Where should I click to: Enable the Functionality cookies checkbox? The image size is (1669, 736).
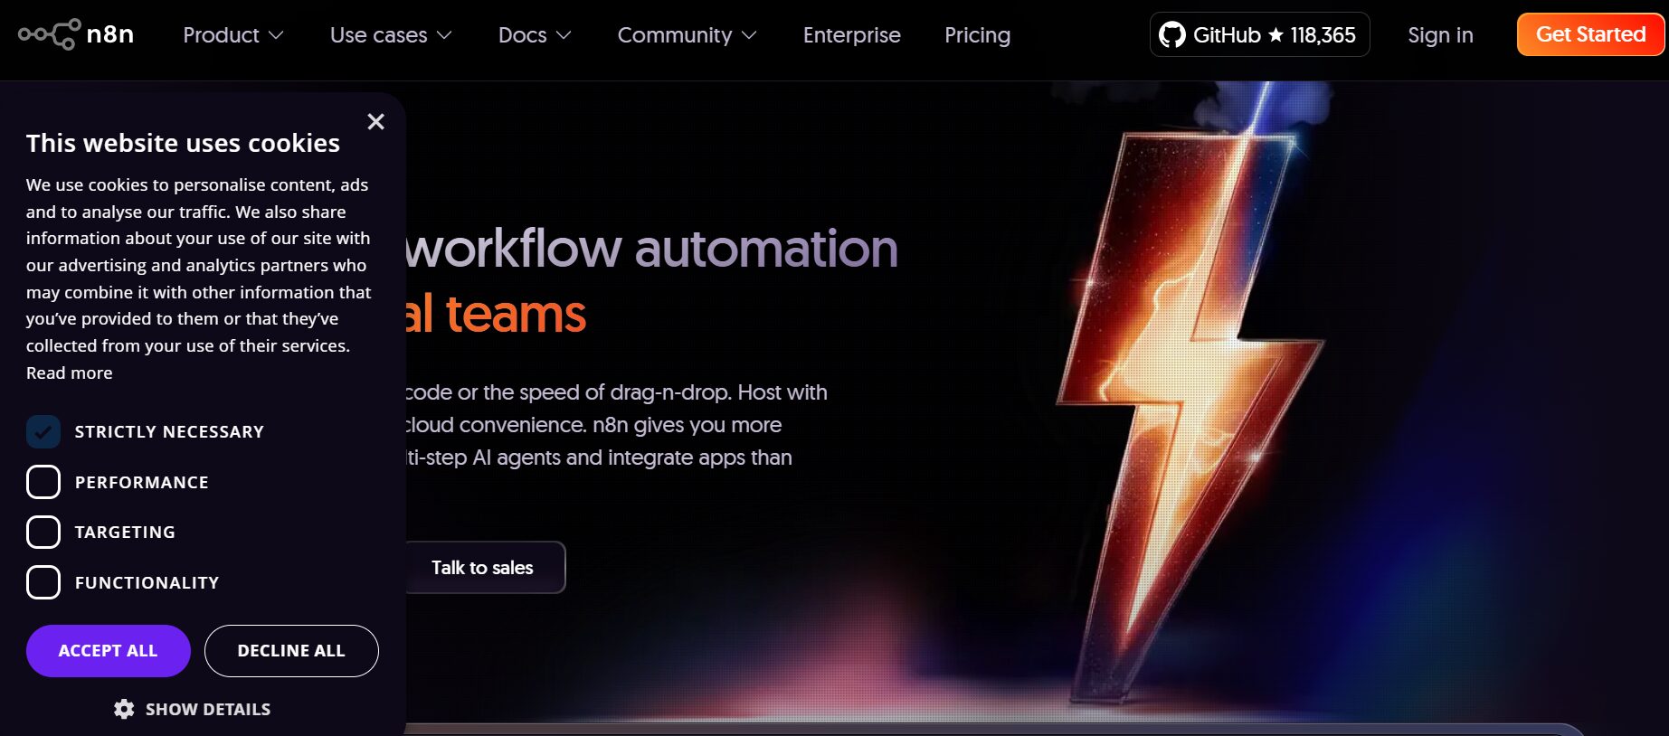(43, 582)
